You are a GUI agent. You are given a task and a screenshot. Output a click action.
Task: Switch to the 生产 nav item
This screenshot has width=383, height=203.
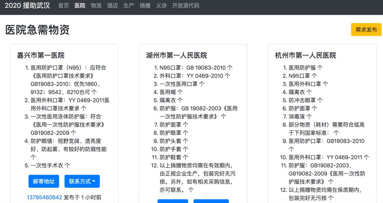pyautogui.click(x=129, y=5)
